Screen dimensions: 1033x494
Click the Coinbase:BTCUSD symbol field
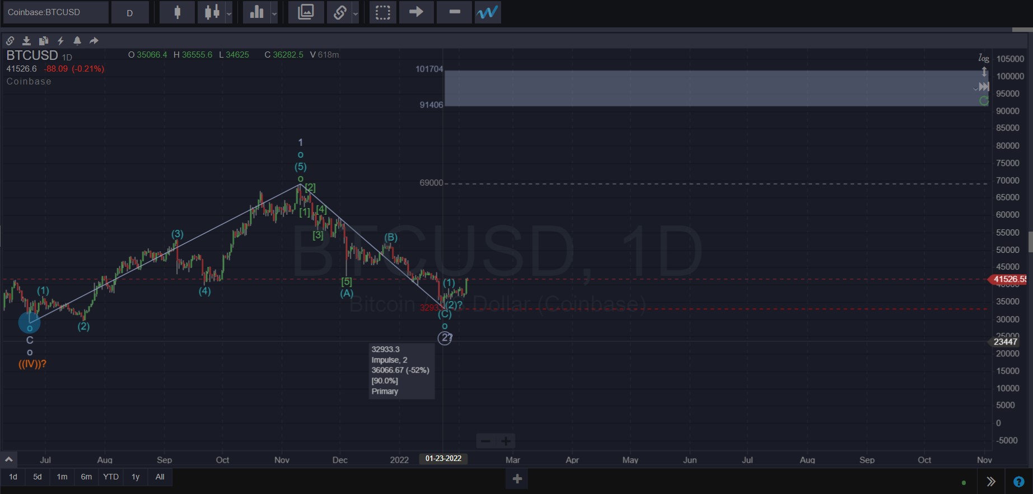point(55,12)
